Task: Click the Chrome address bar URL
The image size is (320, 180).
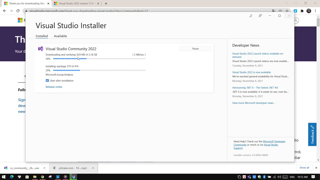Action: pos(89,11)
